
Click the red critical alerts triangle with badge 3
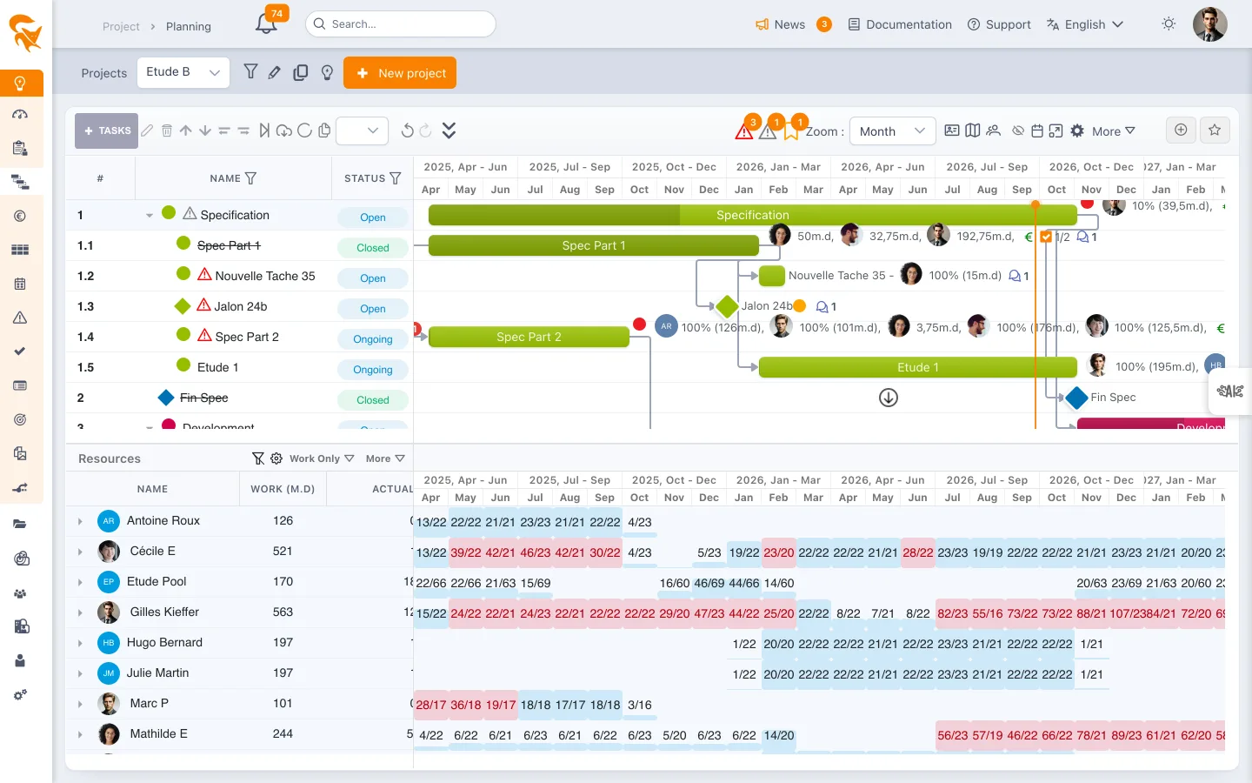[745, 130]
